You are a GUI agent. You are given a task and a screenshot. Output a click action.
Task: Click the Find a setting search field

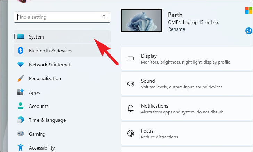tap(62, 17)
